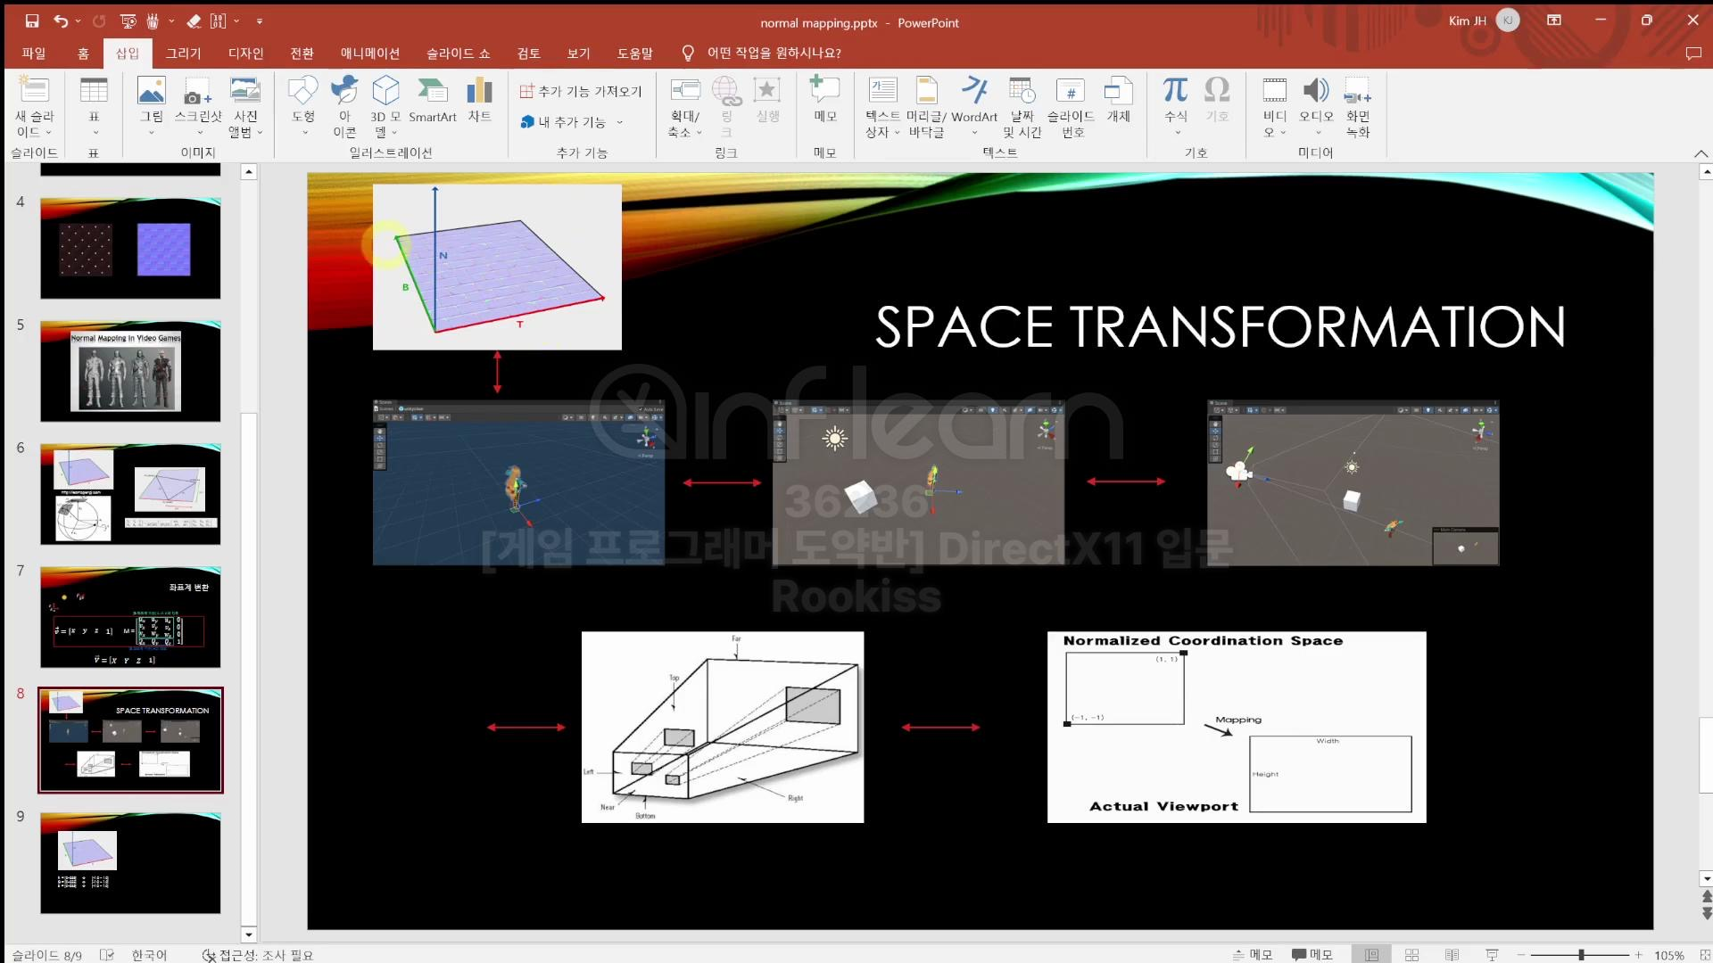Click 추가 기능 가져오기 button
This screenshot has width=1713, height=963.
click(581, 91)
